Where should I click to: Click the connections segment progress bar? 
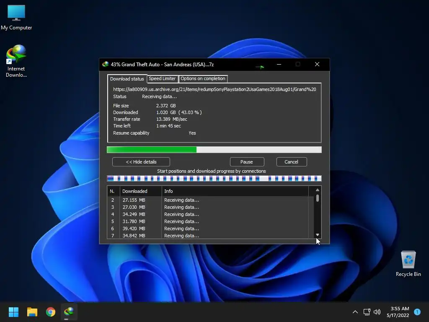(x=214, y=179)
